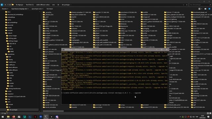Viewport: 212px width, 119px height.
Task: Select the 'aiohttp' folder icon
Action: pyautogui.click(x=44, y=28)
